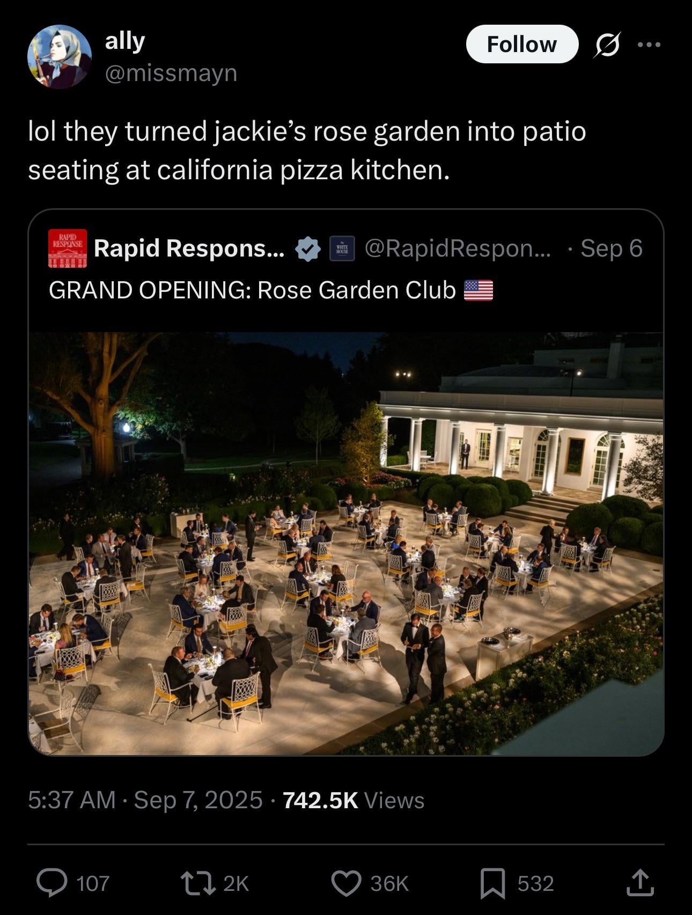Tap the Grok slashed-circle icon
The image size is (692, 915).
tap(607, 44)
